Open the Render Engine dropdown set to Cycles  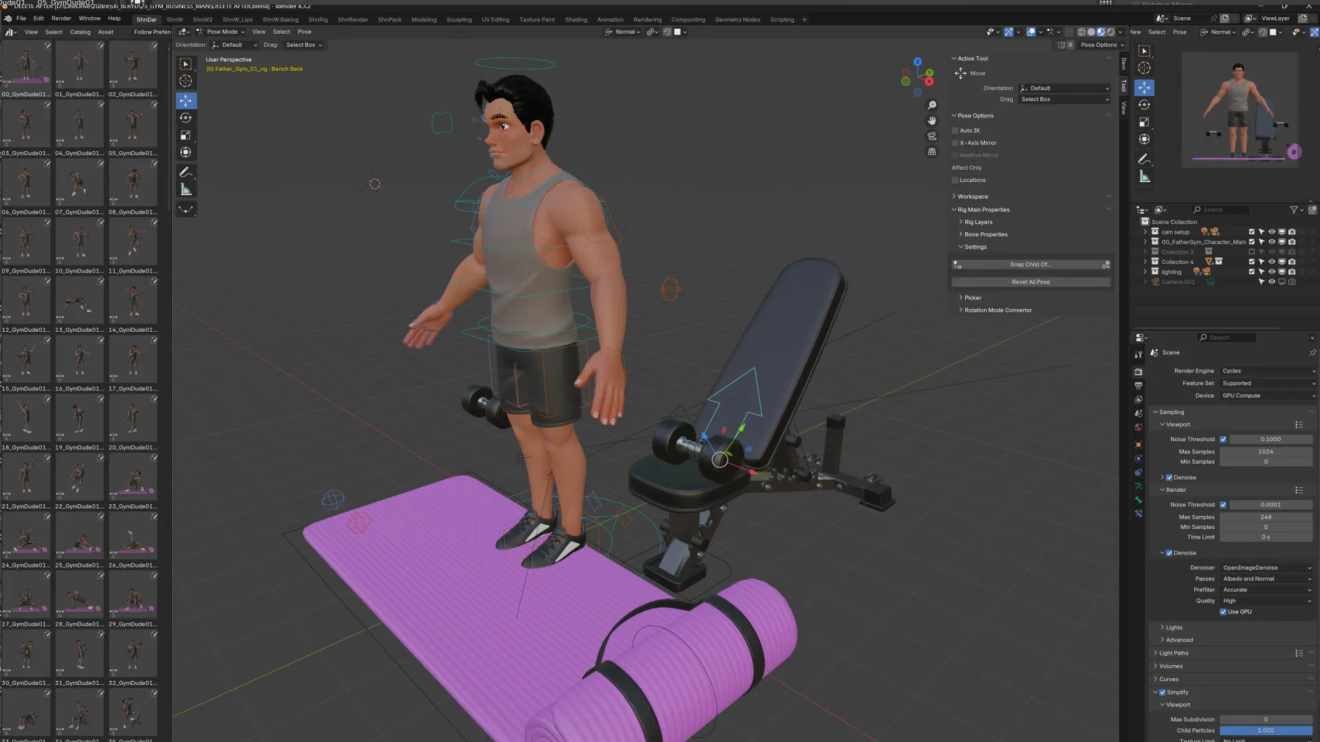pyautogui.click(x=1267, y=370)
